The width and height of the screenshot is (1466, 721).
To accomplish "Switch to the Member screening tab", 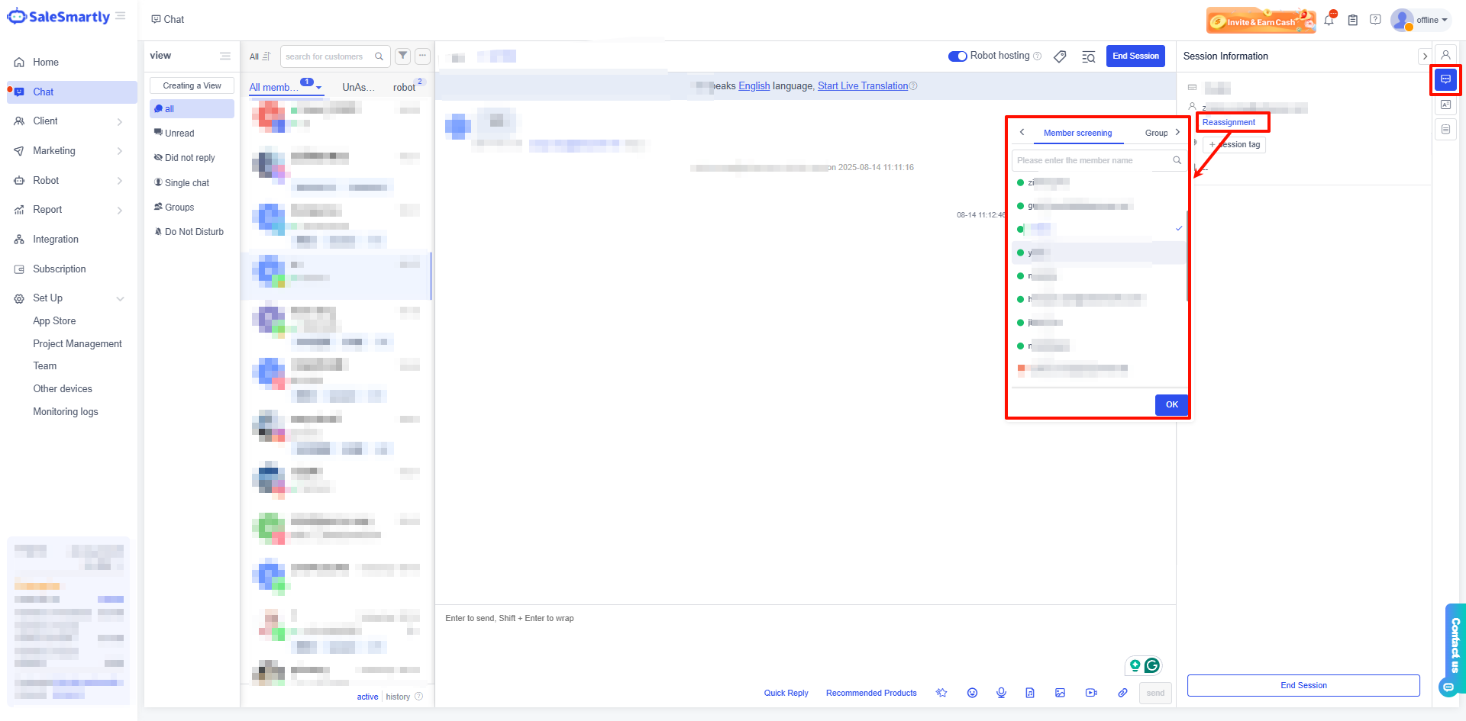I will point(1077,133).
